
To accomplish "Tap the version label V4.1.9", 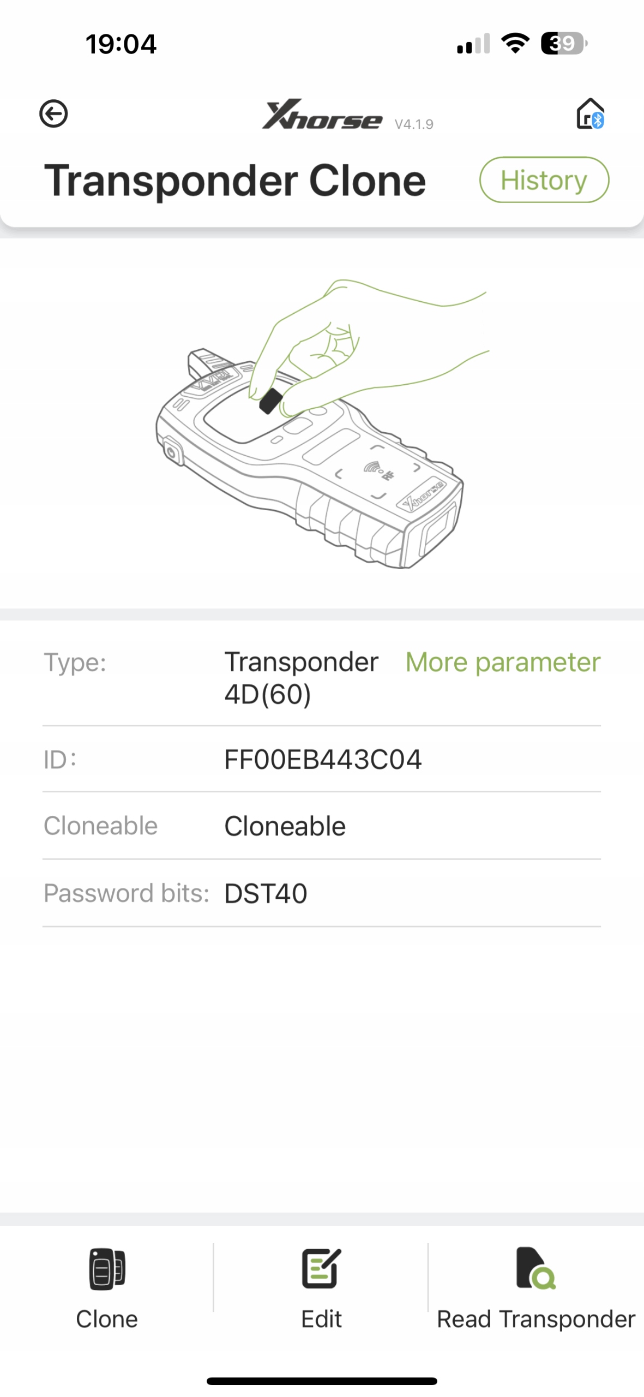I will pyautogui.click(x=414, y=124).
